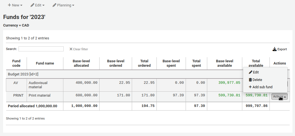Viewport: 295px width, 136px height.
Task: Expand the Edit dropdown menu
Action: coord(37,5)
